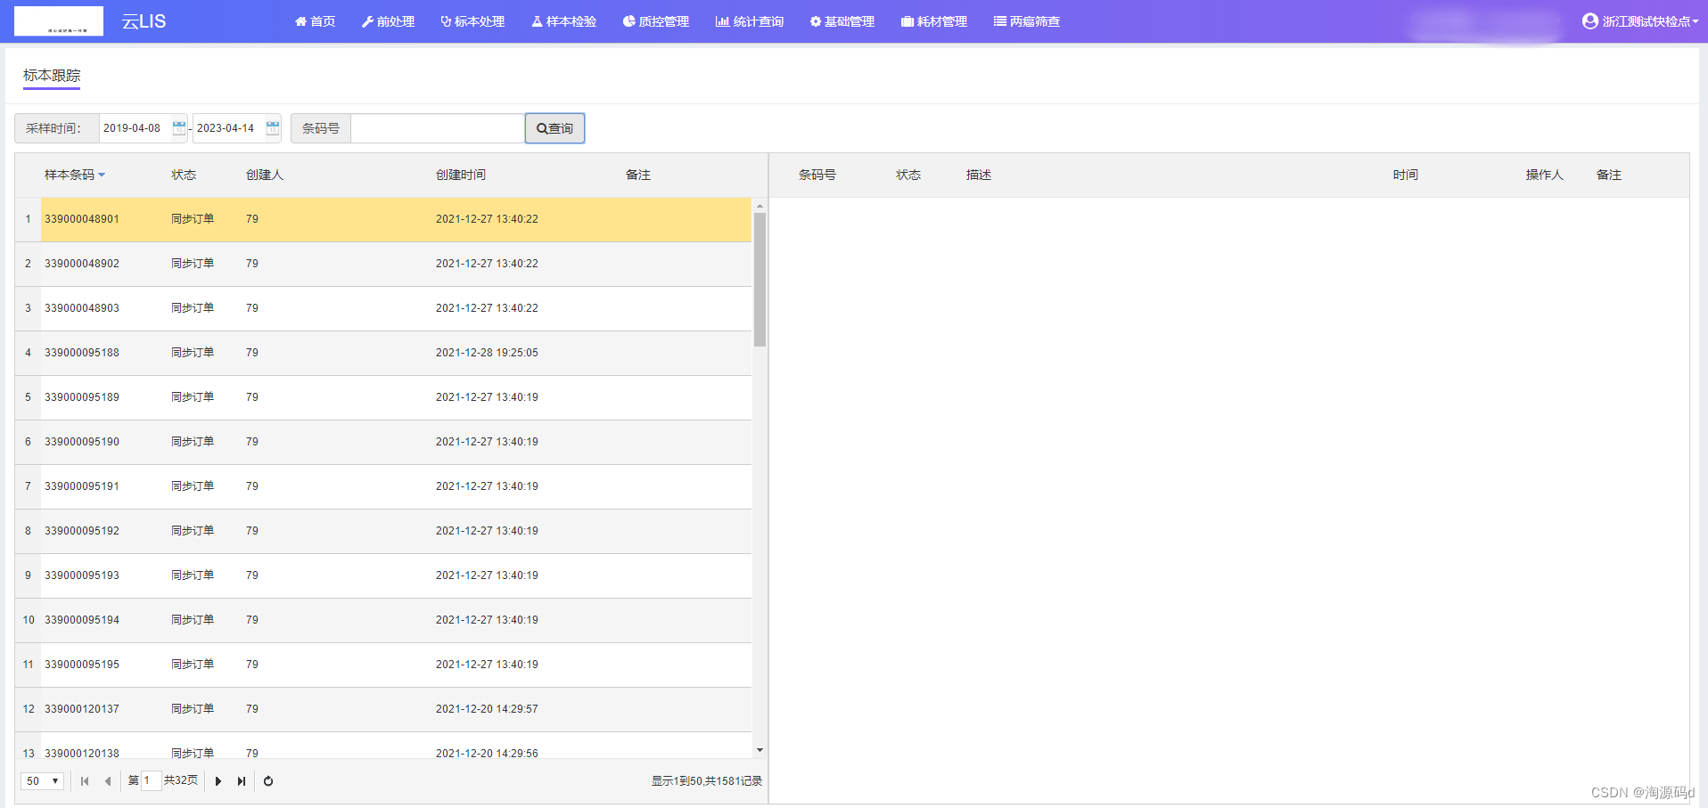The height and width of the screenshot is (808, 1708).
Task: Sort by 样本条码 column header
Action: click(x=75, y=175)
